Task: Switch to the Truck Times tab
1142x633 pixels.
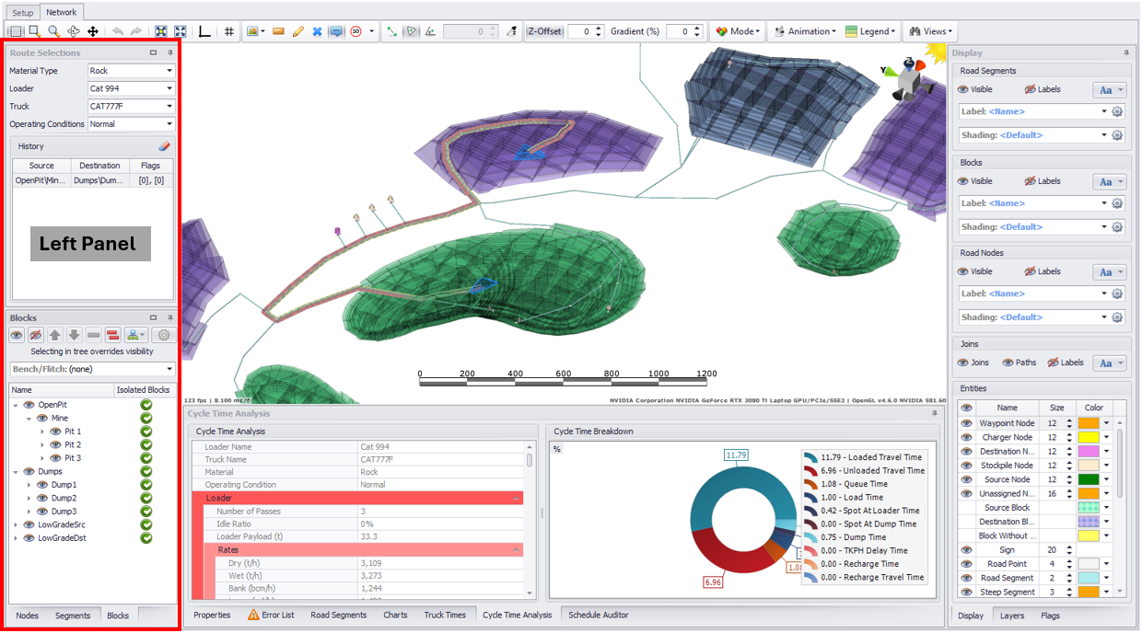Action: (444, 615)
